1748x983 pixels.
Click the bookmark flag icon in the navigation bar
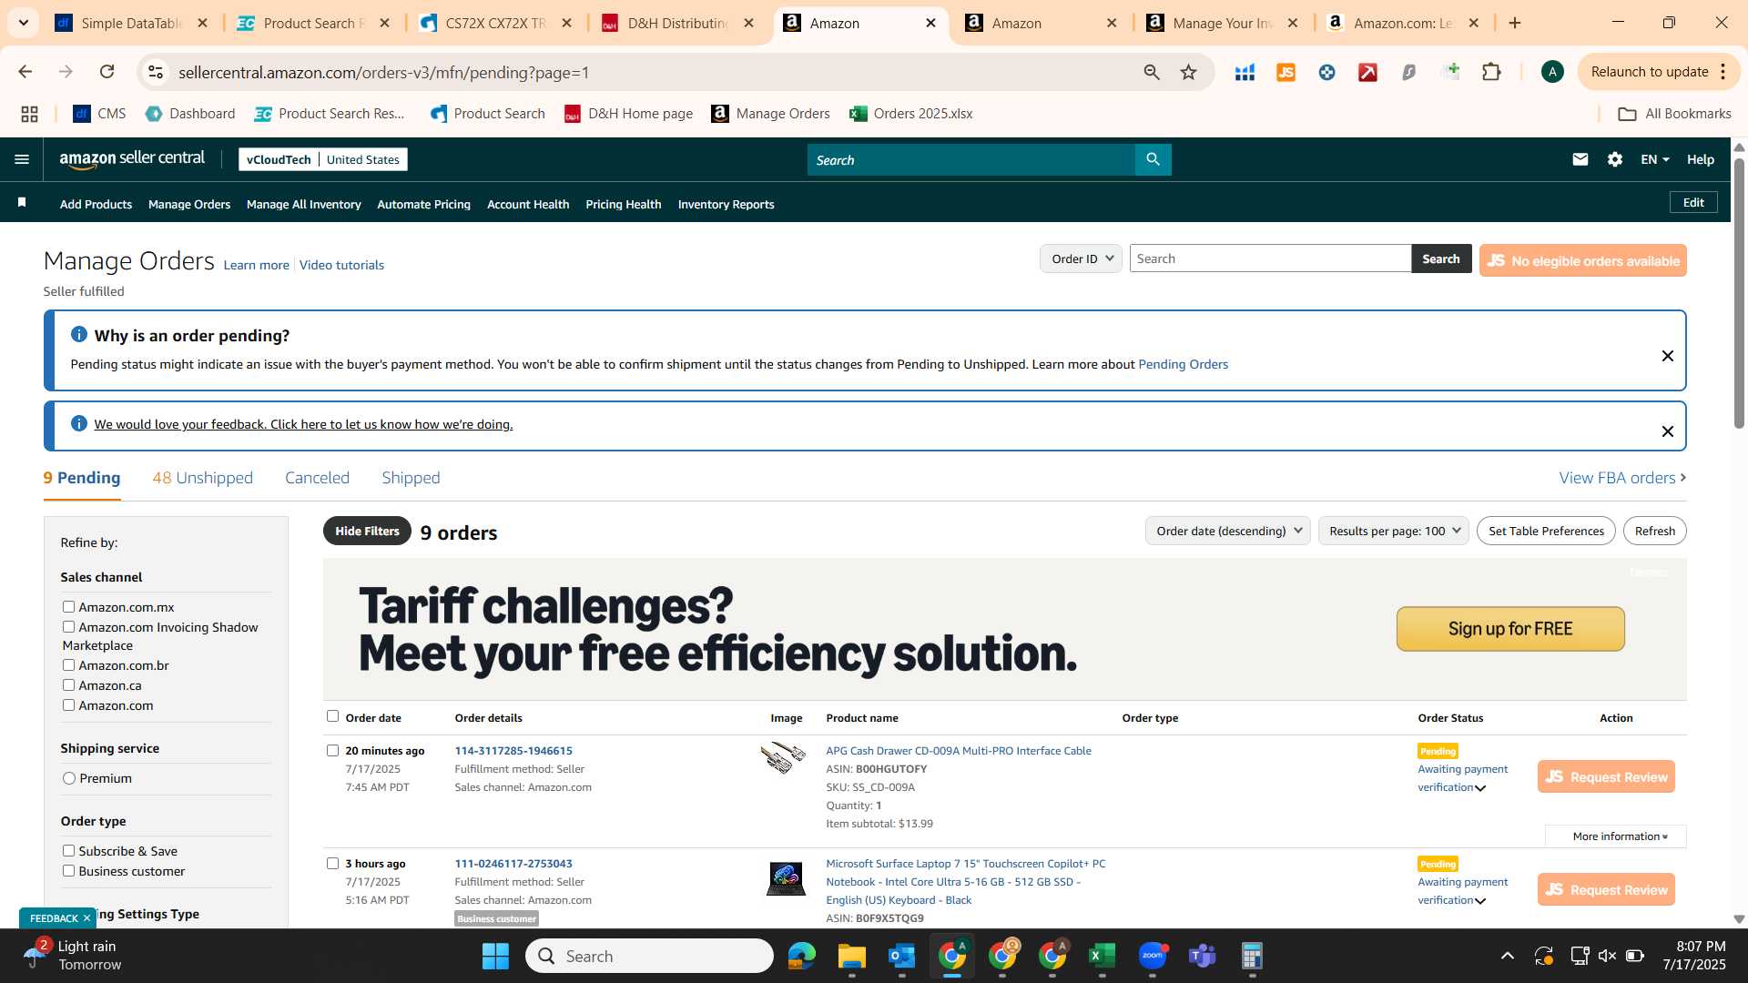point(22,203)
